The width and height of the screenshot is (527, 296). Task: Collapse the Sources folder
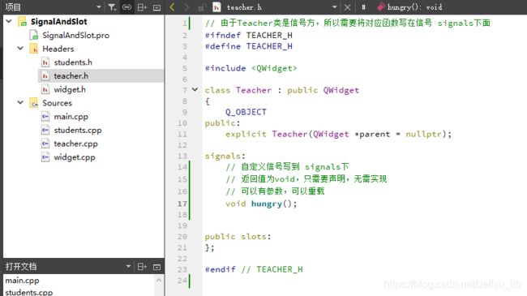coord(20,102)
